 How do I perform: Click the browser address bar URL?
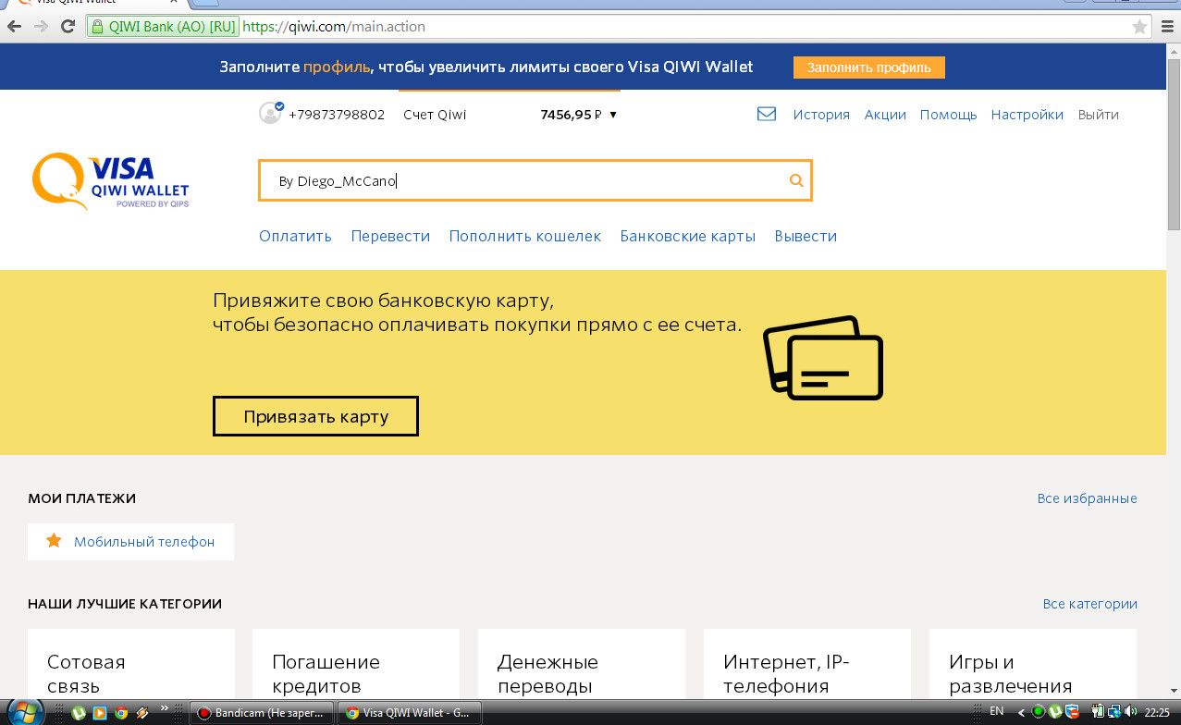point(333,27)
